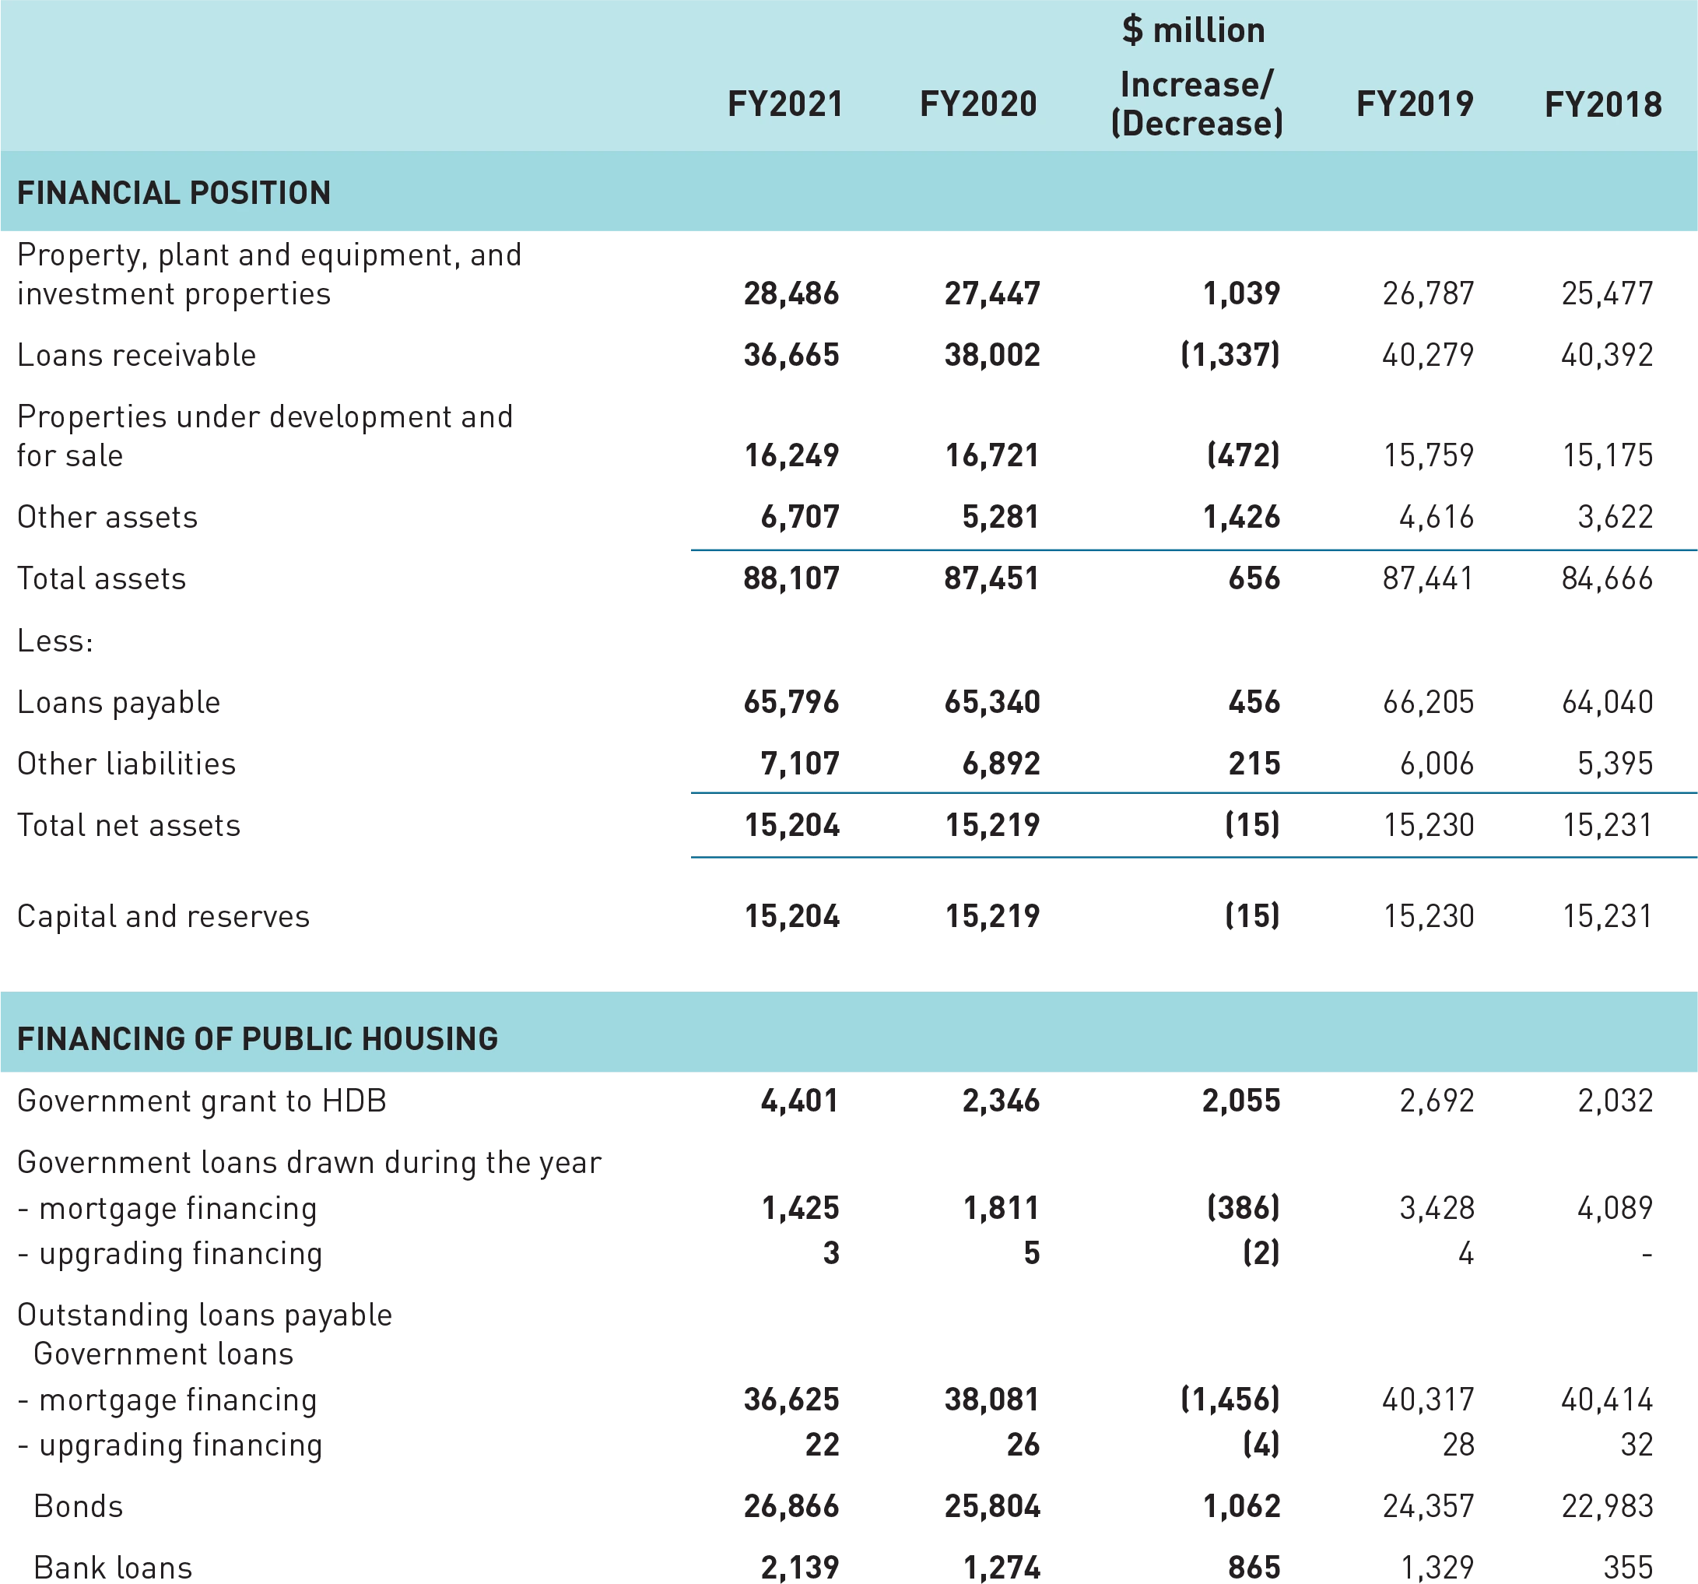Select the FY2020 column header
1698x1584 pixels.
pos(978,104)
